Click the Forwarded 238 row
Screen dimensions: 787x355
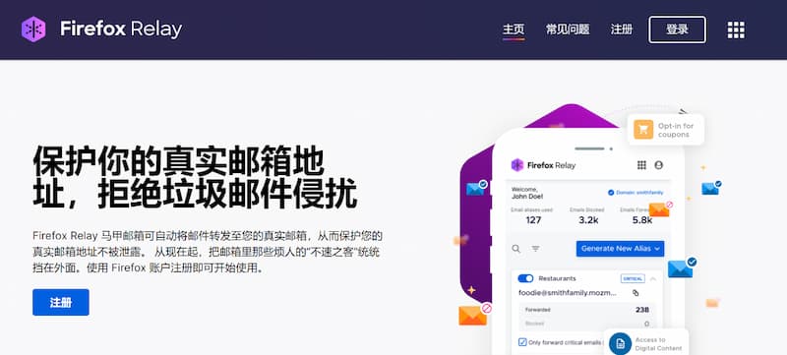point(586,310)
